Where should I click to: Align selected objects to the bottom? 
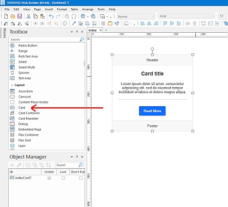(x=179, y=23)
